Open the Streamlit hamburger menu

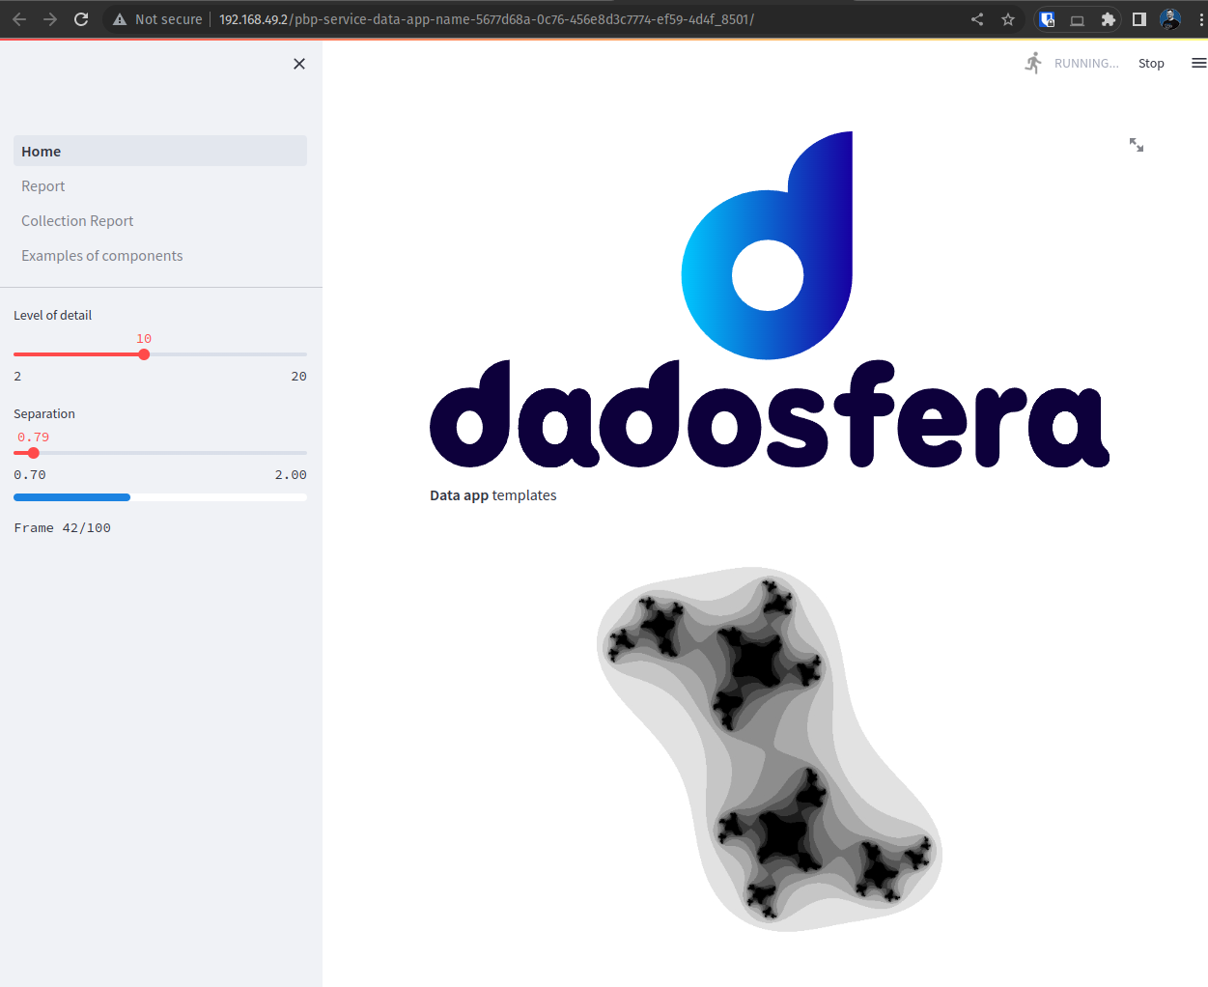[1198, 63]
